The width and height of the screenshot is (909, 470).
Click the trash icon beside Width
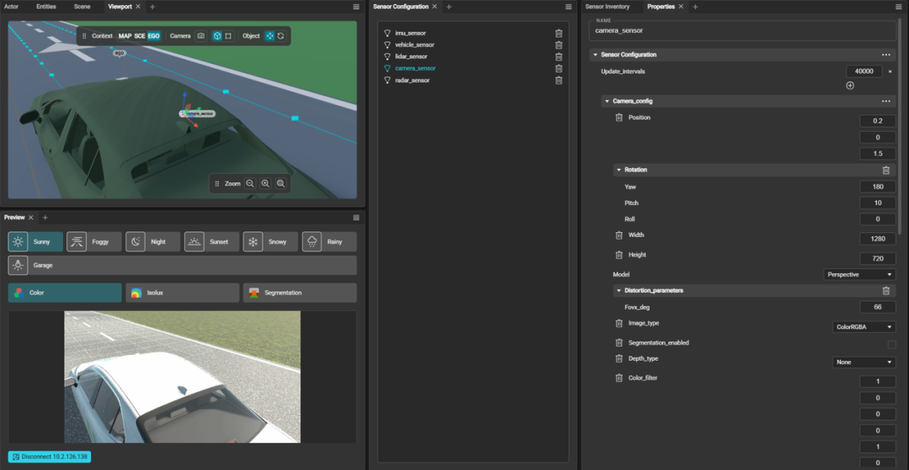pyautogui.click(x=619, y=235)
